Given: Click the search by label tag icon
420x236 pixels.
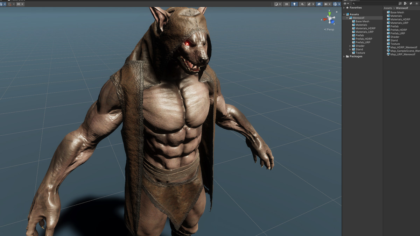Looking at the screenshot, I should click(x=411, y=3).
